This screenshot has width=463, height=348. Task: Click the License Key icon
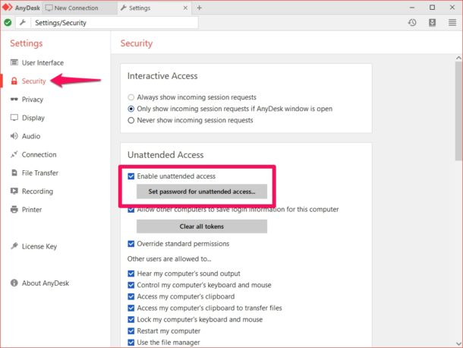(x=14, y=245)
